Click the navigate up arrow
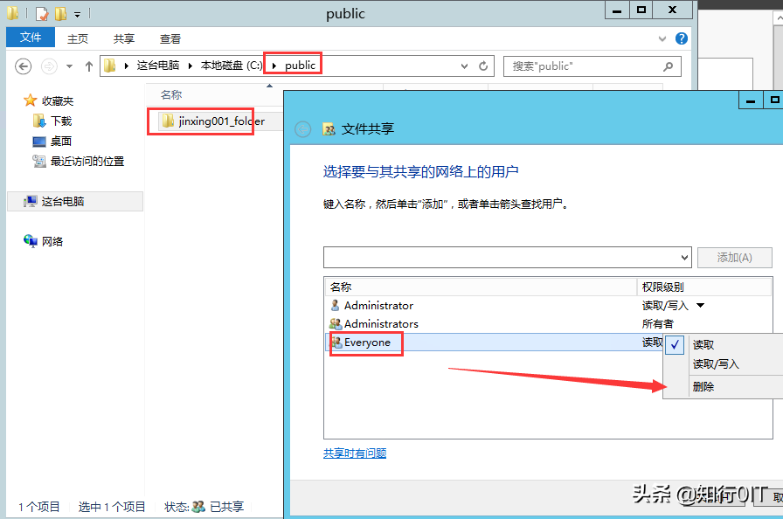This screenshot has width=783, height=519. [x=88, y=66]
